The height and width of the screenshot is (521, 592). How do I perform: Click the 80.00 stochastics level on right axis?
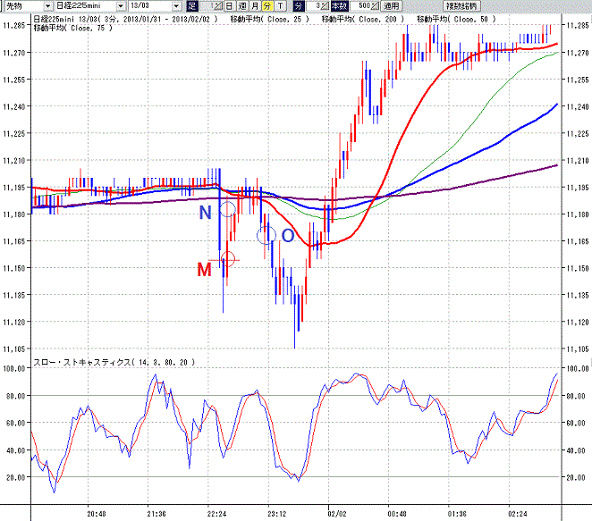click(x=575, y=396)
